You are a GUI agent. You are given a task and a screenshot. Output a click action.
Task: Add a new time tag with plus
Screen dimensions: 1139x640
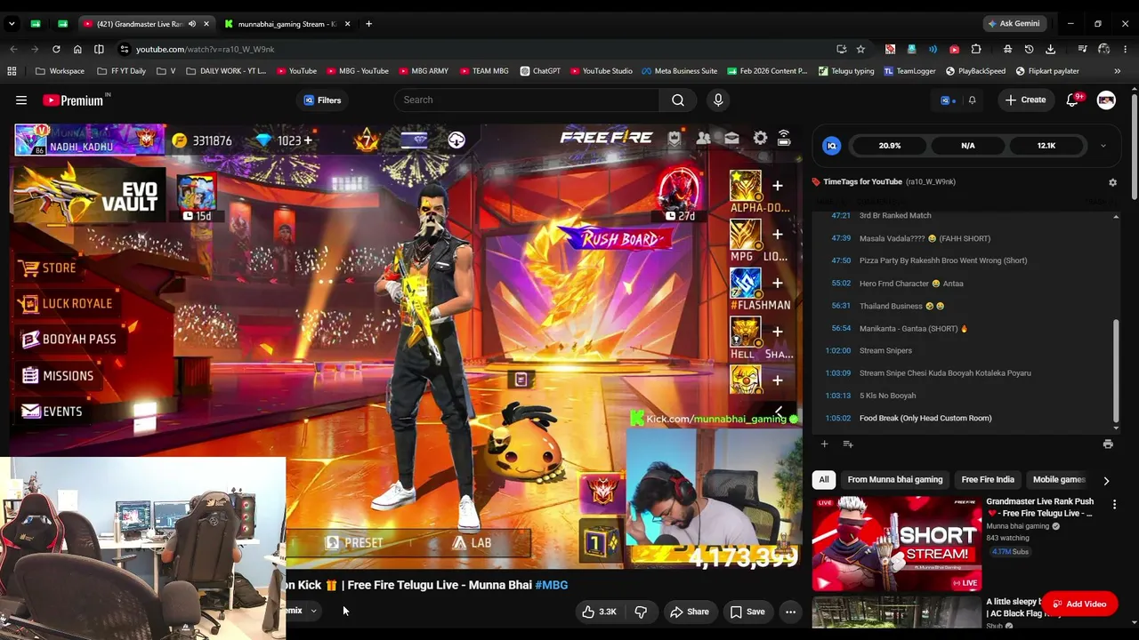824,444
